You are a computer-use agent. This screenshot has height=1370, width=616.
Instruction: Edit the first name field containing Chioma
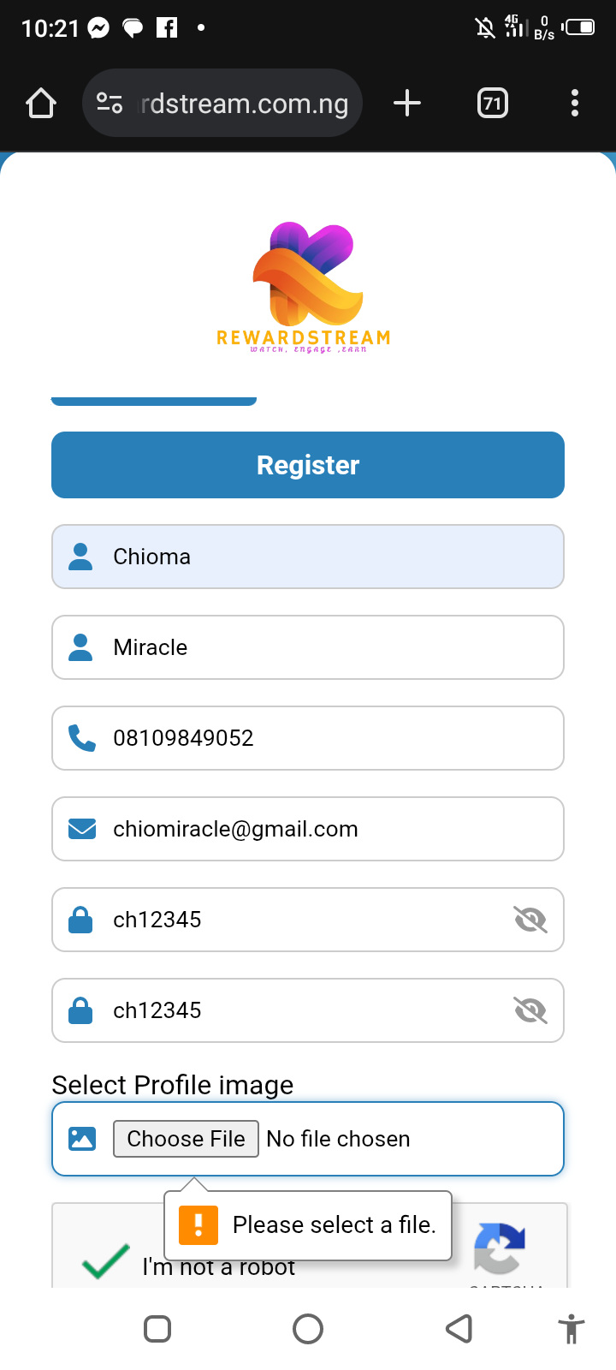click(325, 557)
